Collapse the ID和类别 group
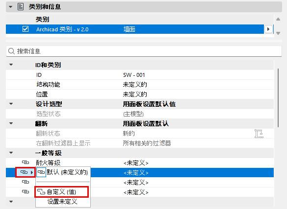This screenshot has width=287, height=209. pyautogui.click(x=11, y=65)
